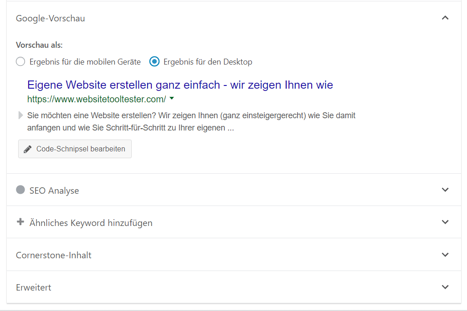Expand the Ähnliches Keyword hinzufügen chevron
467x311 pixels.
point(445,222)
